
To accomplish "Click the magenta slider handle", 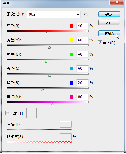I will point(53,104).
